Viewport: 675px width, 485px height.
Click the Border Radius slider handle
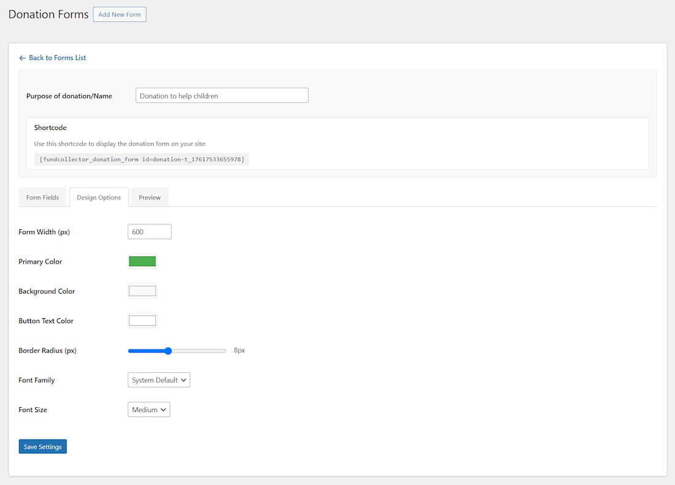168,351
